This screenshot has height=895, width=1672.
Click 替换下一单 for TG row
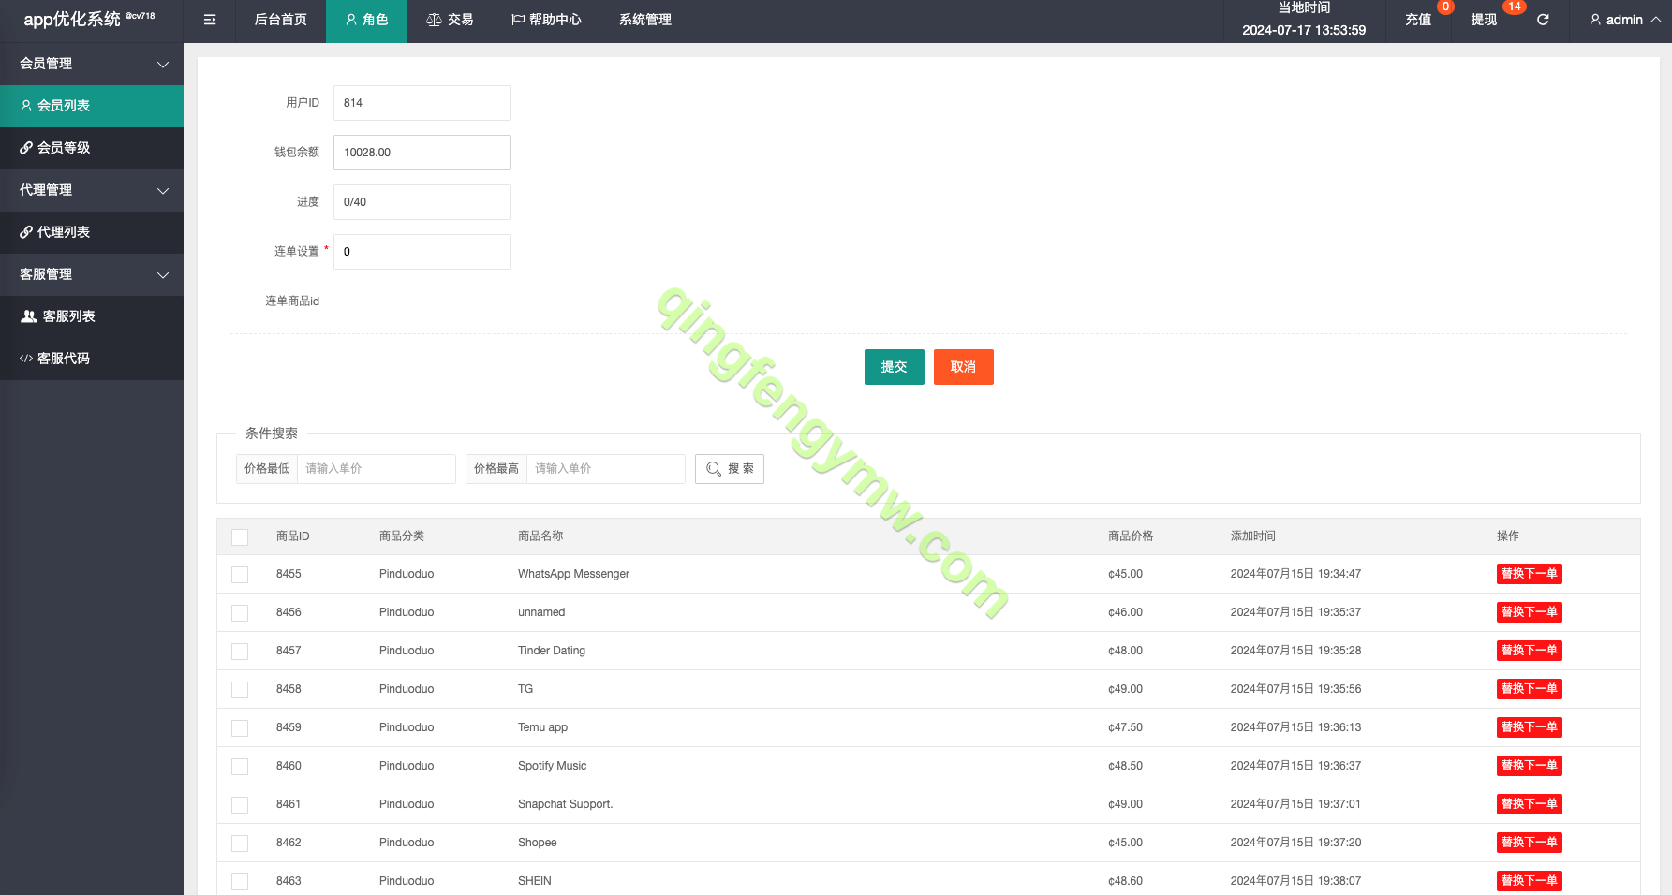[x=1529, y=689]
